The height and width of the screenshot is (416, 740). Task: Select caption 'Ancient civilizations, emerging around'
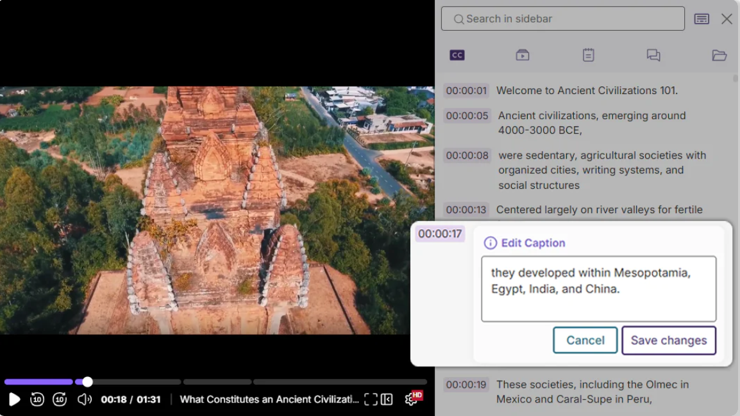(x=592, y=115)
